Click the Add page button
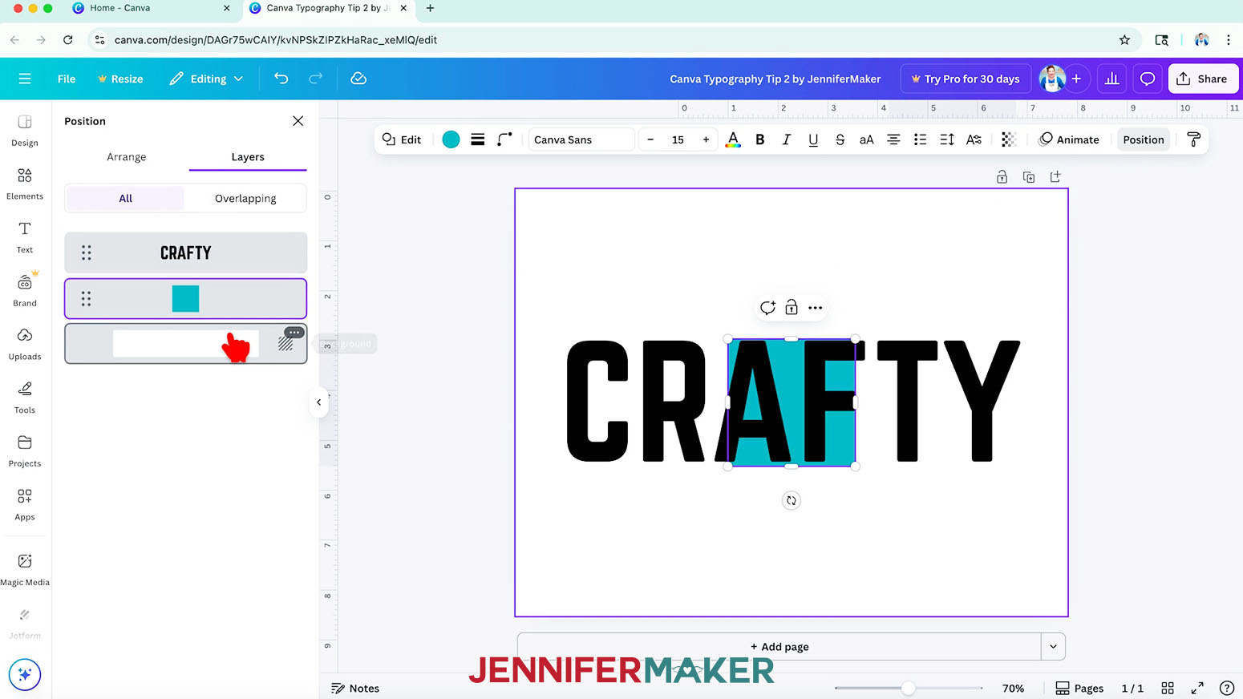This screenshot has height=699, width=1243. [779, 646]
